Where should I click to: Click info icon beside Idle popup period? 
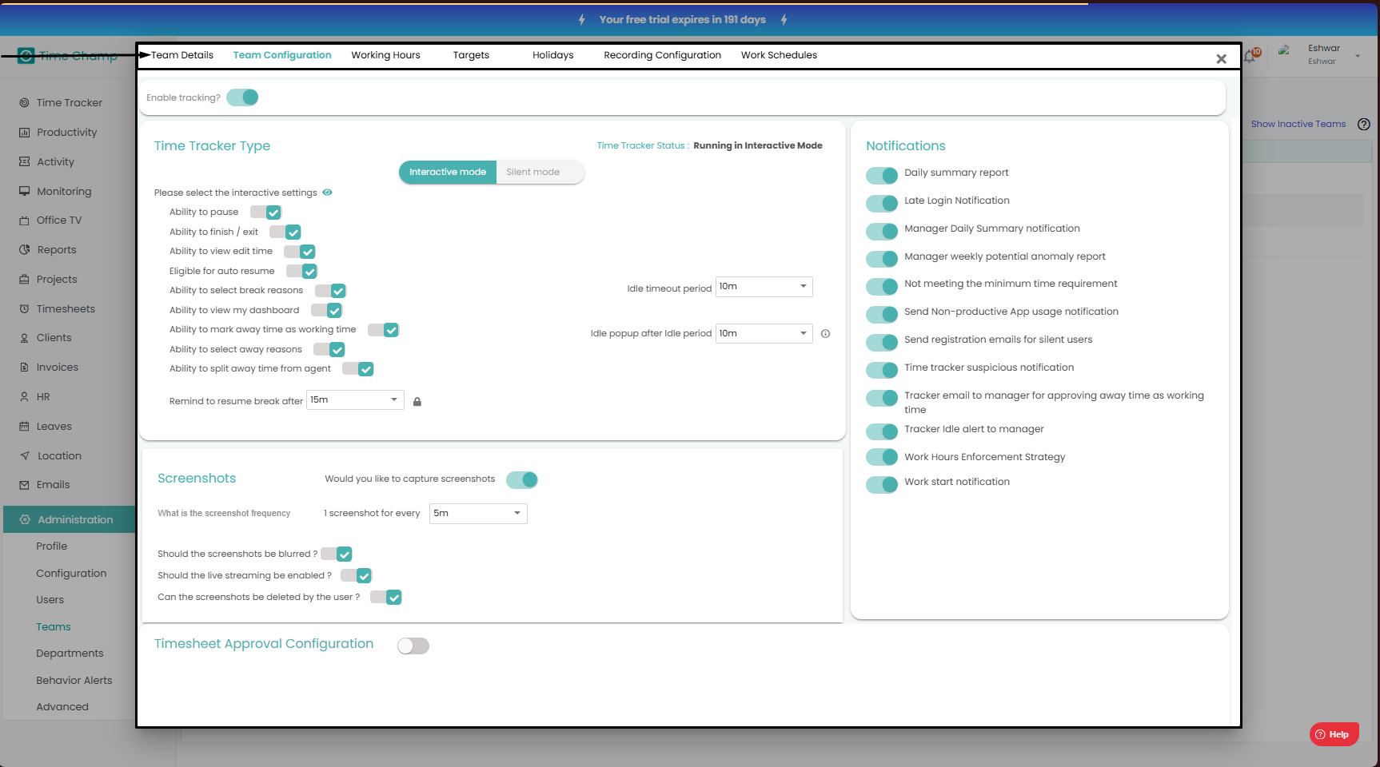pyautogui.click(x=825, y=334)
